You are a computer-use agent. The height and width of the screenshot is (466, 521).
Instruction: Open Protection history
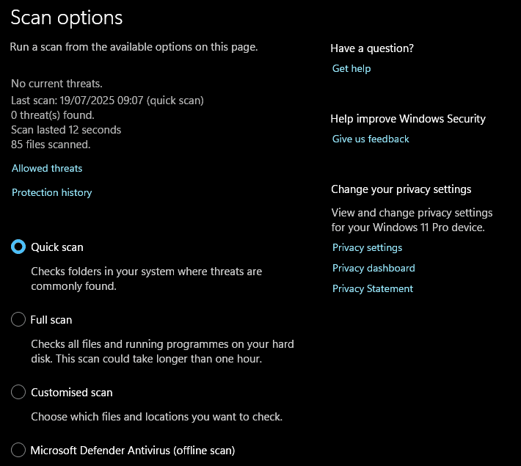[x=52, y=192]
